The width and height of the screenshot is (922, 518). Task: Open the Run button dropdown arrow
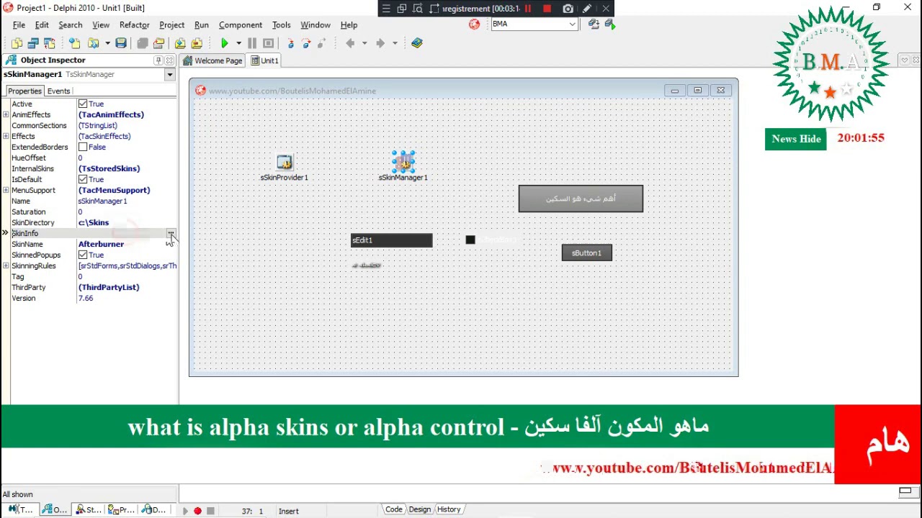point(238,43)
